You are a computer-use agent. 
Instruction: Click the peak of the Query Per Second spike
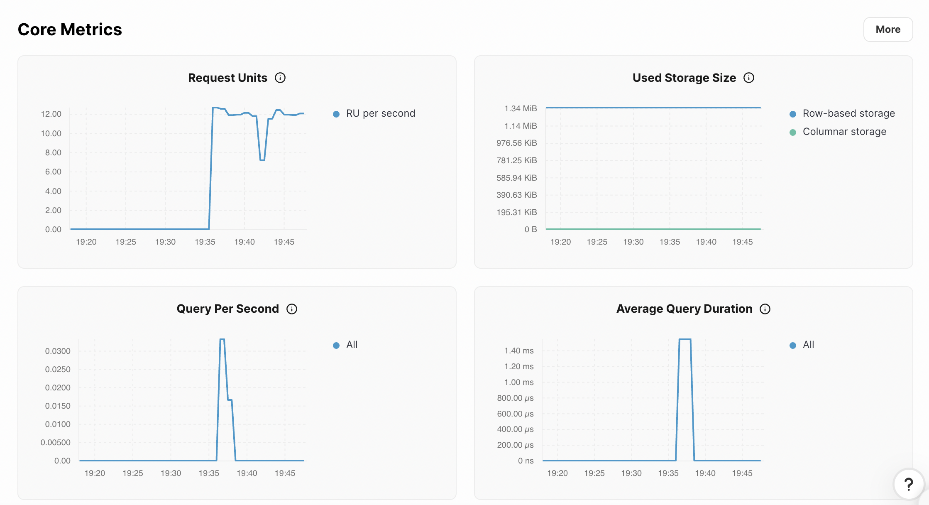click(222, 339)
